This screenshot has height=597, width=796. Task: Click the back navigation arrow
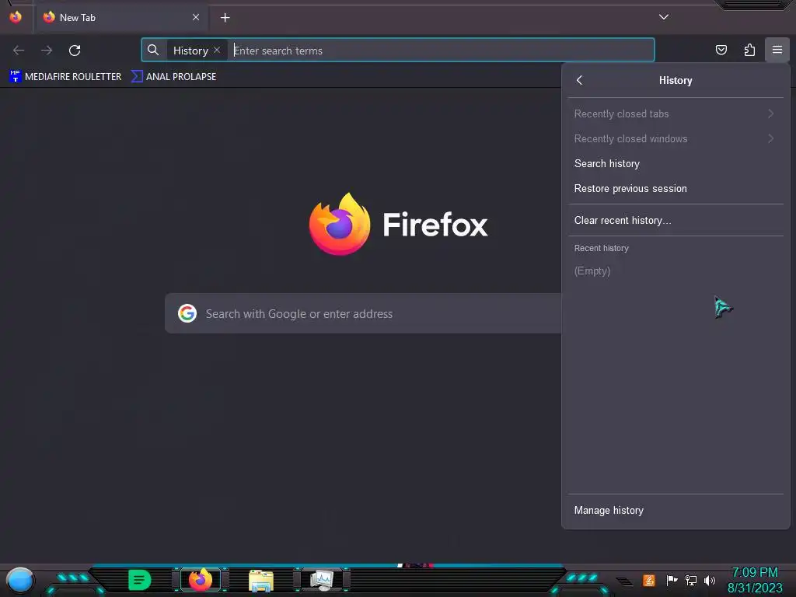point(19,51)
